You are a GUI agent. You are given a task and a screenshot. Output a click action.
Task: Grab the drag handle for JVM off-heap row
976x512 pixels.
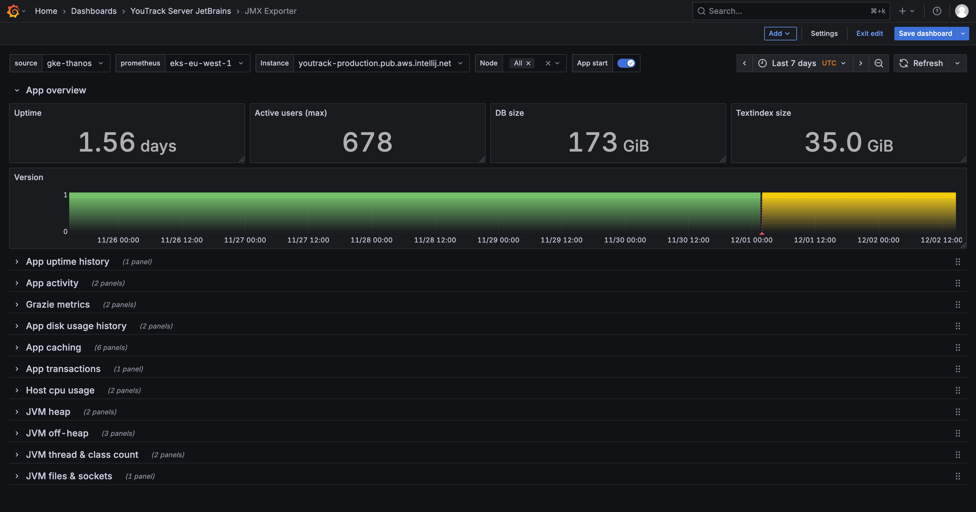coord(958,433)
